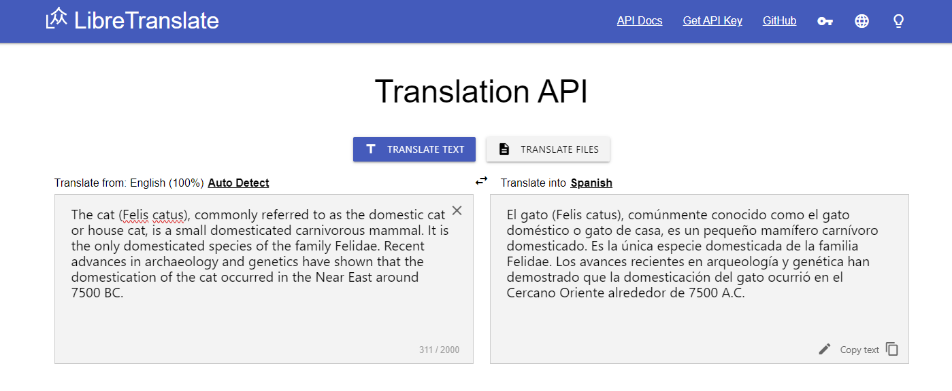
Task: Click the 311/2000 character counter
Action: [x=439, y=350]
